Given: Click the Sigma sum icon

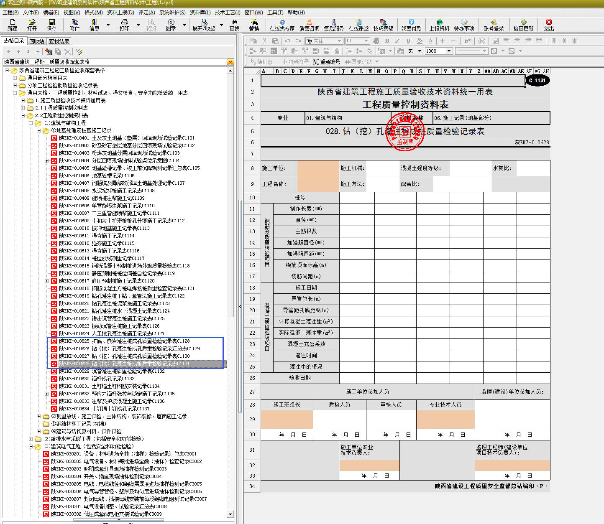Looking at the screenshot, I should (411, 51).
